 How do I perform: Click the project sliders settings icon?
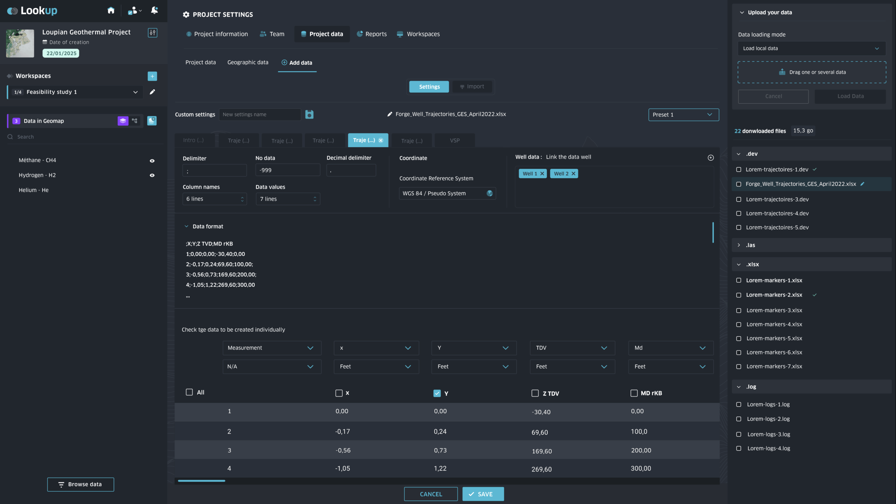[153, 33]
